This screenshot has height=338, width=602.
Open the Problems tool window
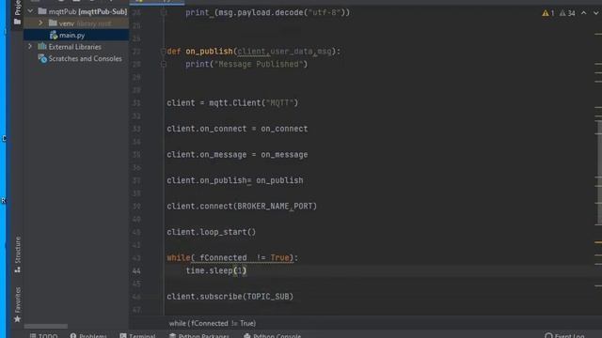88,336
